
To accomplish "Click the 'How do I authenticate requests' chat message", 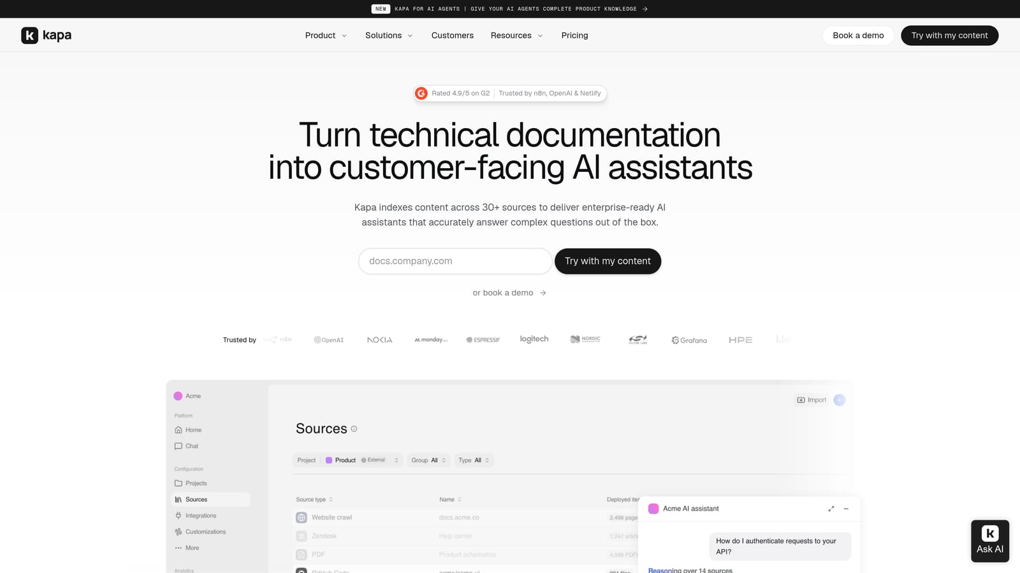I will [x=780, y=546].
